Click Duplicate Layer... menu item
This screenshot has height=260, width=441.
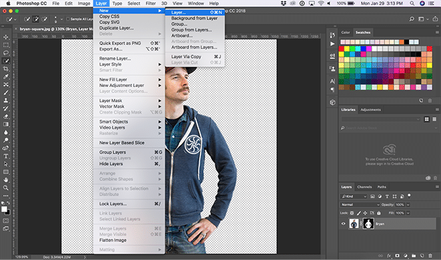129,28
